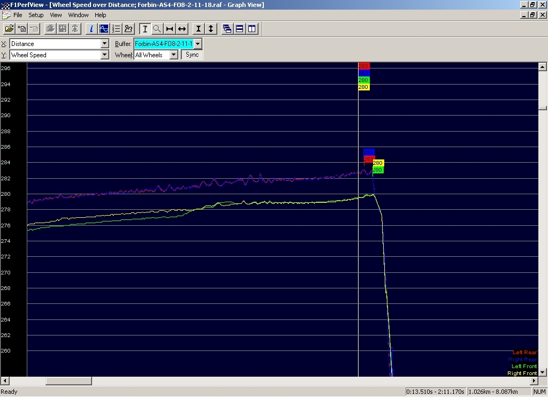
Task: Open the numbered list view icon
Action: pyautogui.click(x=116, y=29)
